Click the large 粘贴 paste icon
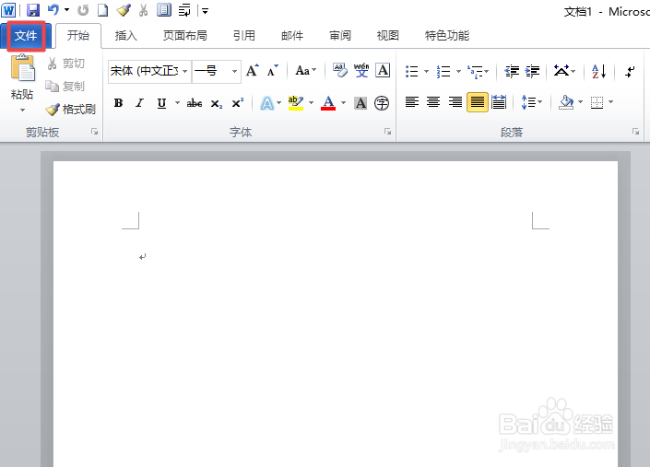 tap(22, 67)
